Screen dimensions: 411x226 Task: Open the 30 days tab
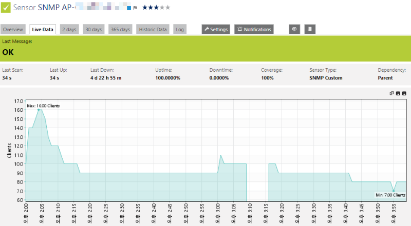tap(94, 29)
